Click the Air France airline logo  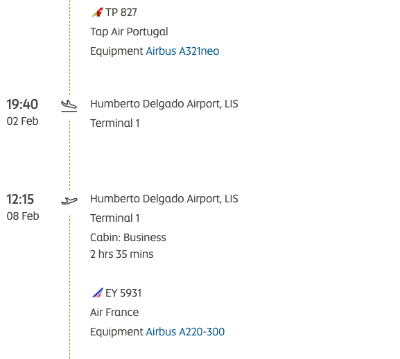[98, 292]
